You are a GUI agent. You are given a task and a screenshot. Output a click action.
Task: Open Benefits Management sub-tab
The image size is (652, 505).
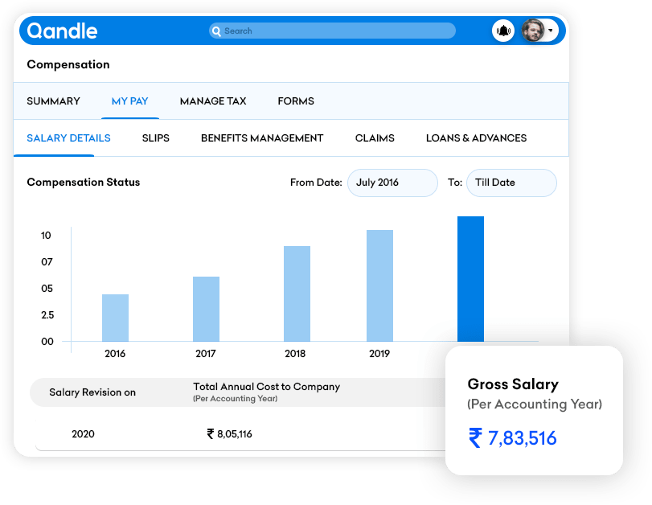(x=262, y=138)
